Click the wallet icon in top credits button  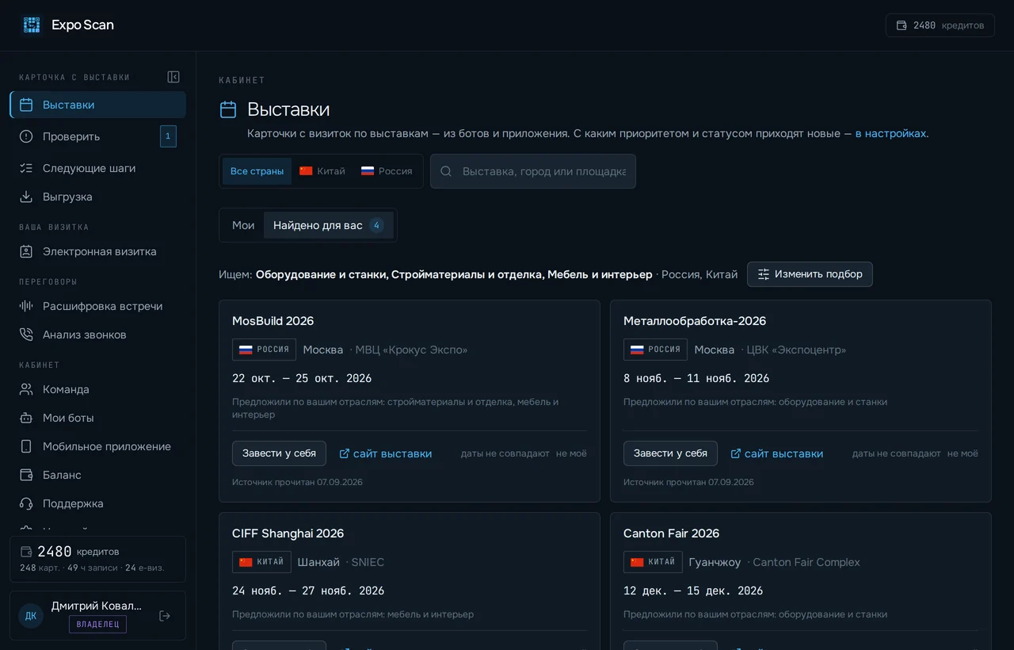coord(902,25)
